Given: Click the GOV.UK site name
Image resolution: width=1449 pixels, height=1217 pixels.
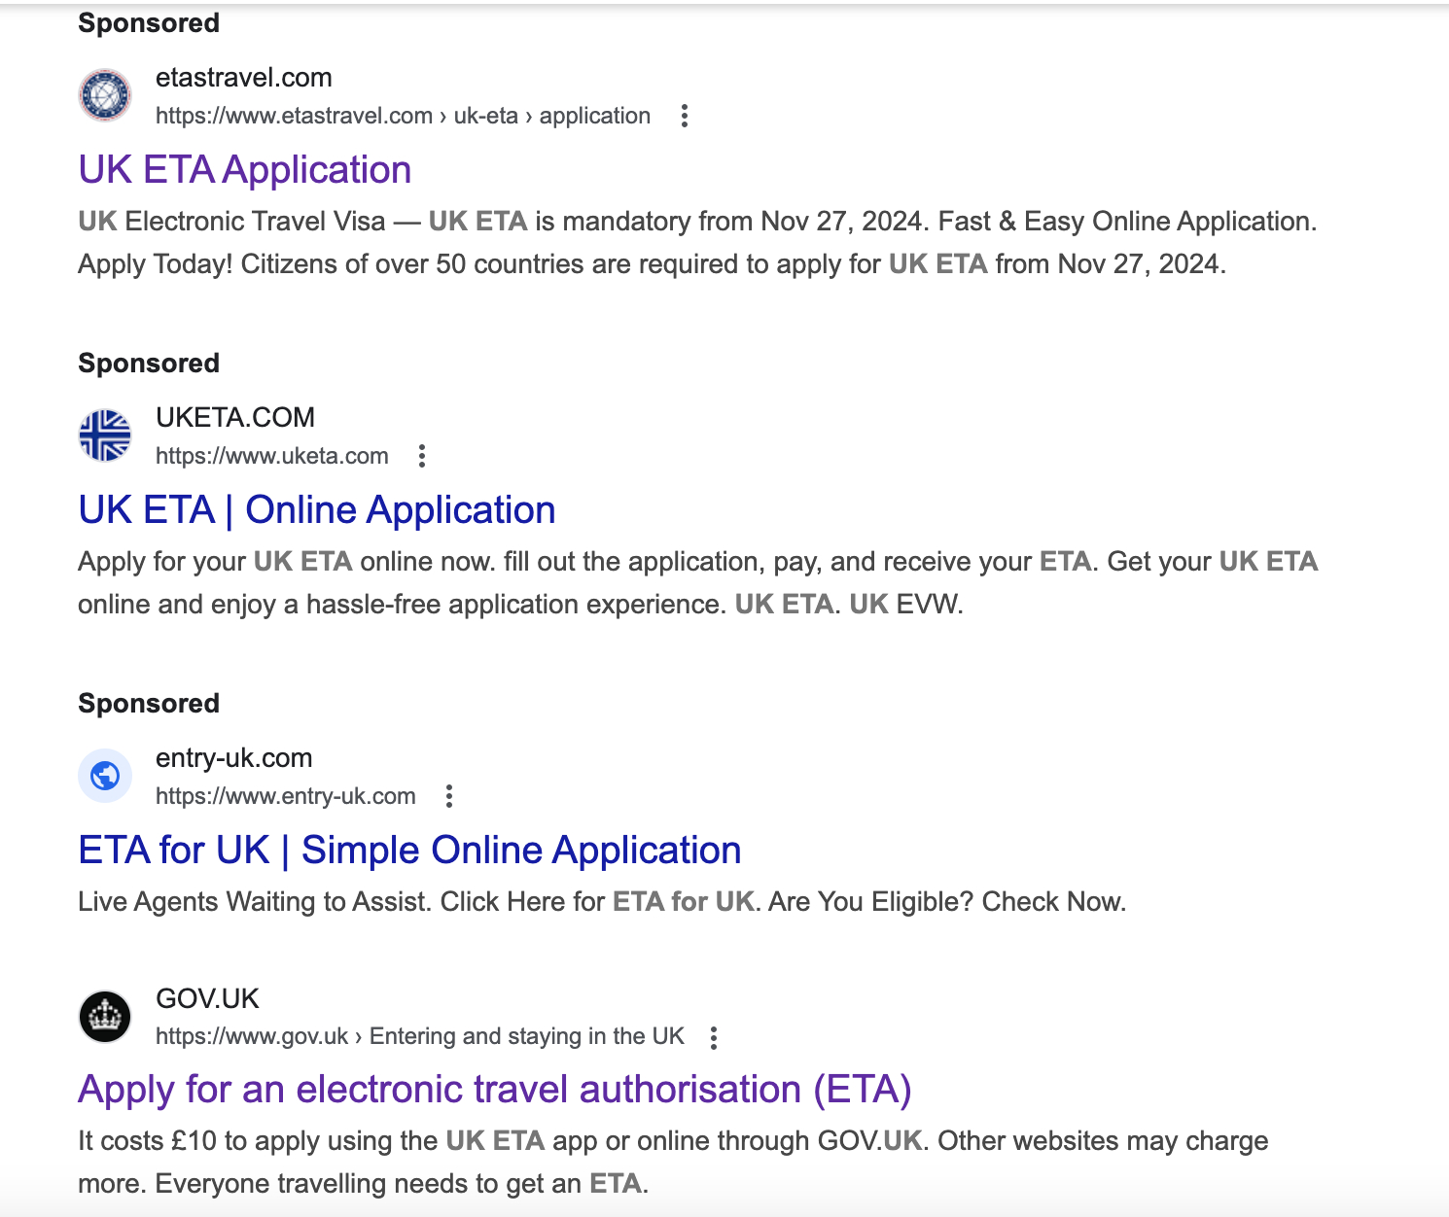Looking at the screenshot, I should point(208,998).
